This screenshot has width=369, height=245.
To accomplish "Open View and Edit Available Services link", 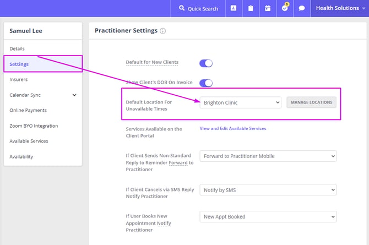I will [232, 129].
